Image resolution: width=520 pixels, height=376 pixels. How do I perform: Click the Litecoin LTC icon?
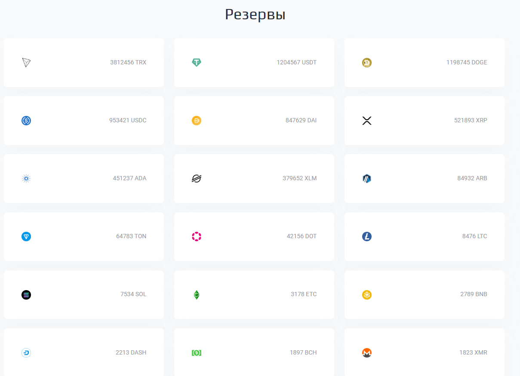pyautogui.click(x=367, y=237)
